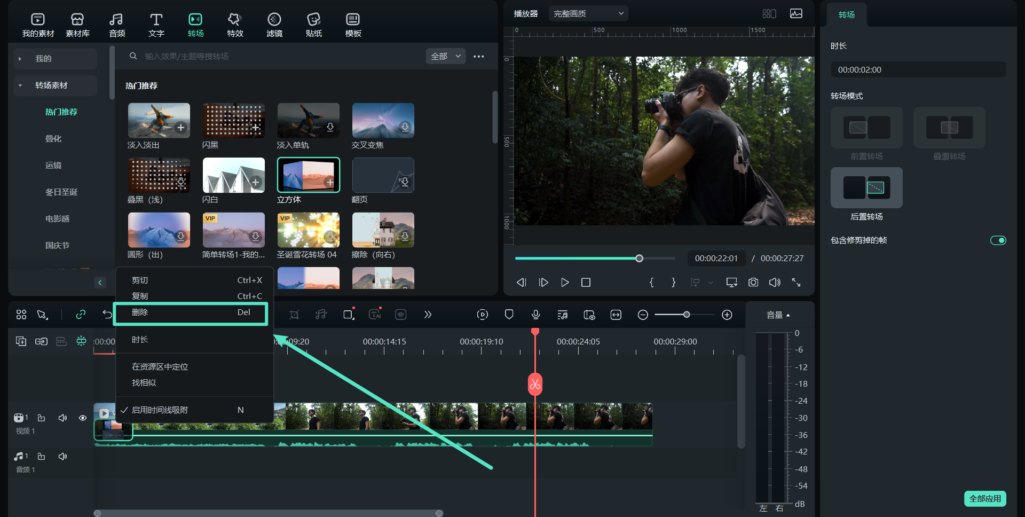Viewport: 1025px width, 517px height.
Task: Expand the 我的 category in sidebar
Action: 43,59
